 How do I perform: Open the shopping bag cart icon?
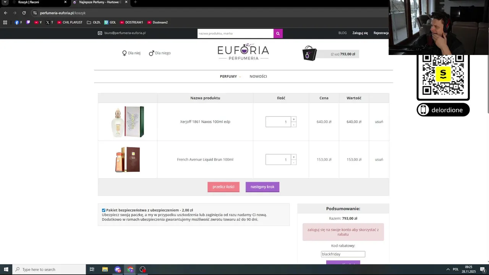(309, 53)
